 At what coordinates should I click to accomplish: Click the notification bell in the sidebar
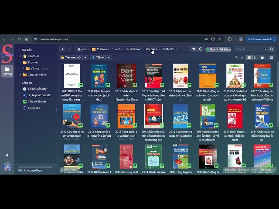point(7,155)
